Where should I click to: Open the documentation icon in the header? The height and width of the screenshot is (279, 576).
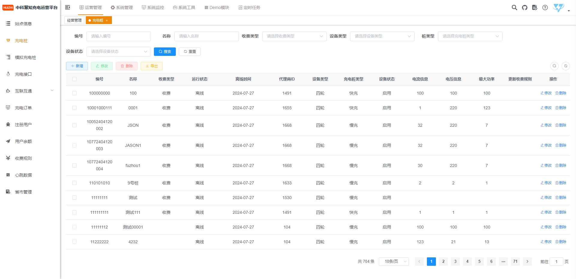[x=535, y=8]
